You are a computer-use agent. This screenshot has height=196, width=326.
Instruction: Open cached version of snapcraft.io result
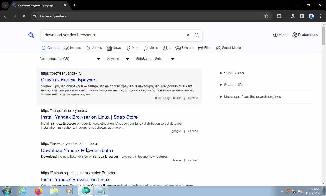point(193,131)
